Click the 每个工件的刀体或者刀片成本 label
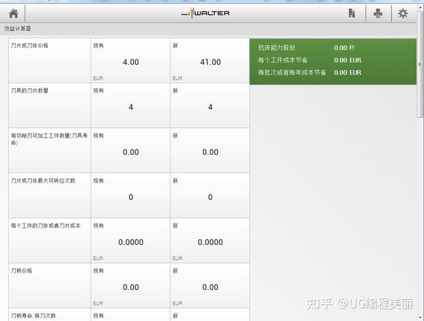Screen dimensions: 424x321 46,226
